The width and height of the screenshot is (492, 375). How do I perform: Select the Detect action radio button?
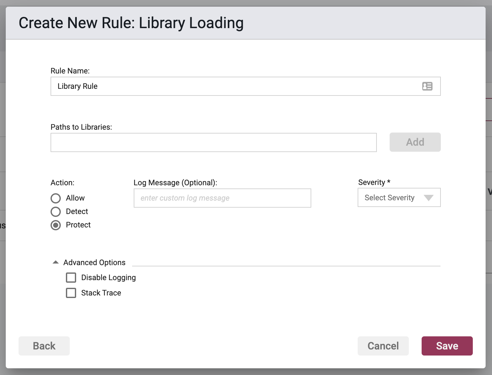point(56,212)
